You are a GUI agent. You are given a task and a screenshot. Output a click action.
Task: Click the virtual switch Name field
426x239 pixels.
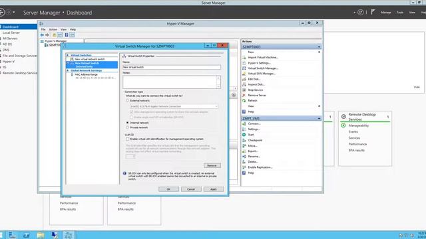click(x=172, y=67)
